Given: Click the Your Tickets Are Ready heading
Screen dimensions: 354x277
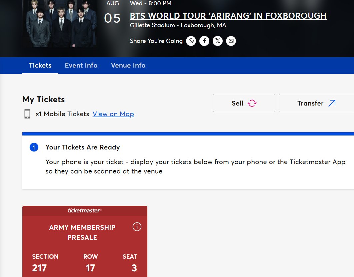Looking at the screenshot, I should 83,147.
